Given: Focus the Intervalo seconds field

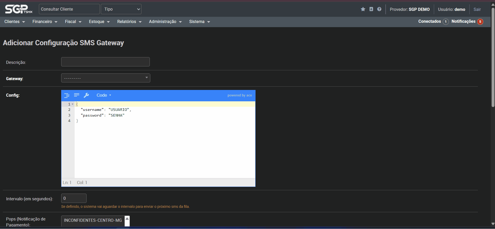Looking at the screenshot, I should point(74,198).
